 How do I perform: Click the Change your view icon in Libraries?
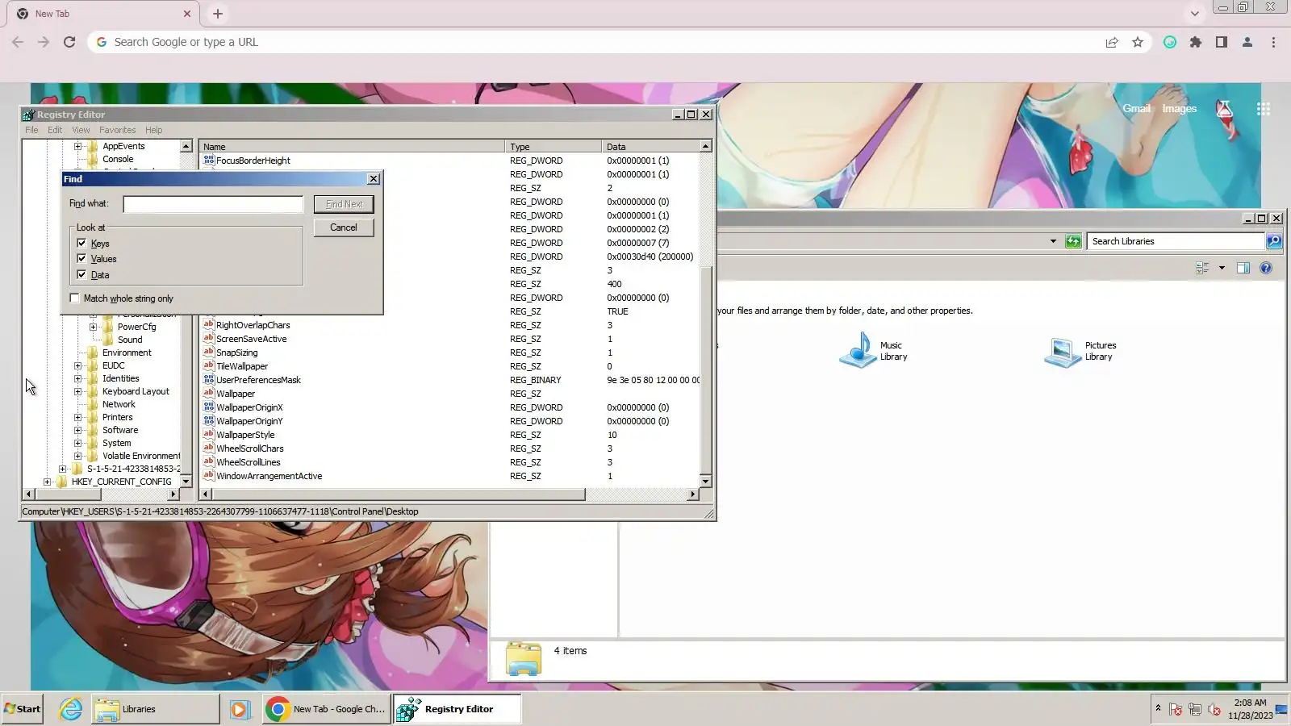pos(1202,268)
